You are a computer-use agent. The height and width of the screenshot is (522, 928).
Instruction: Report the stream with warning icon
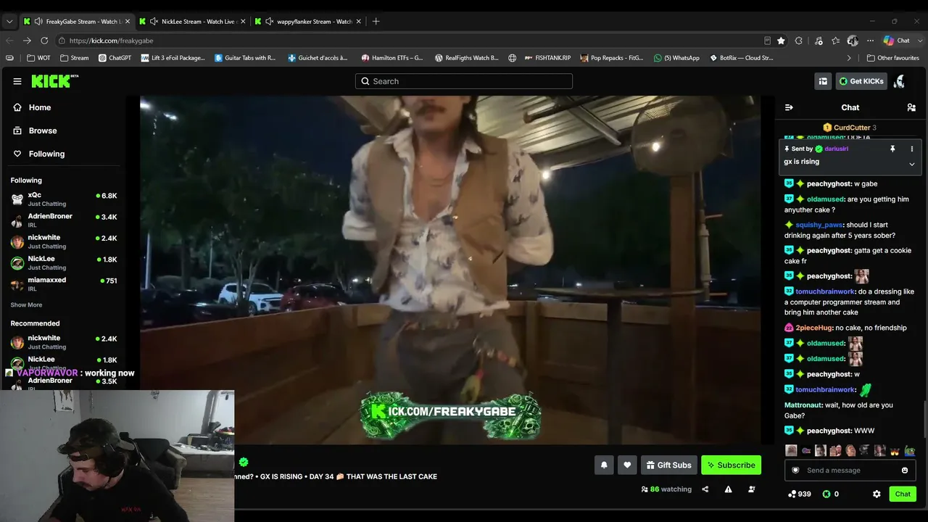click(x=728, y=489)
